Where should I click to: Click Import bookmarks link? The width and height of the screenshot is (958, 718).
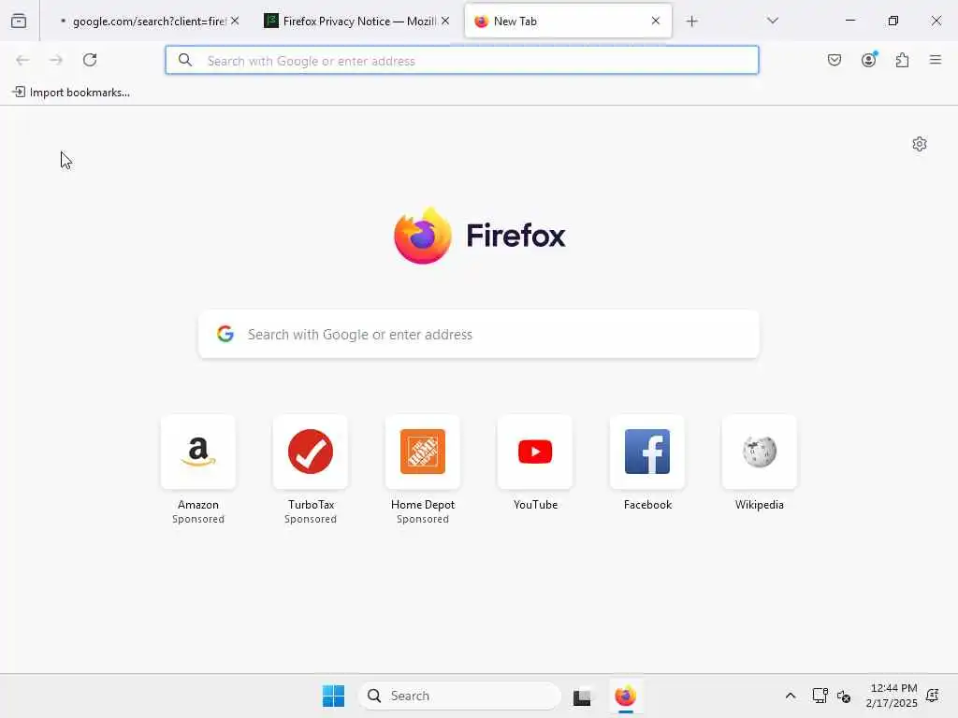pos(71,93)
